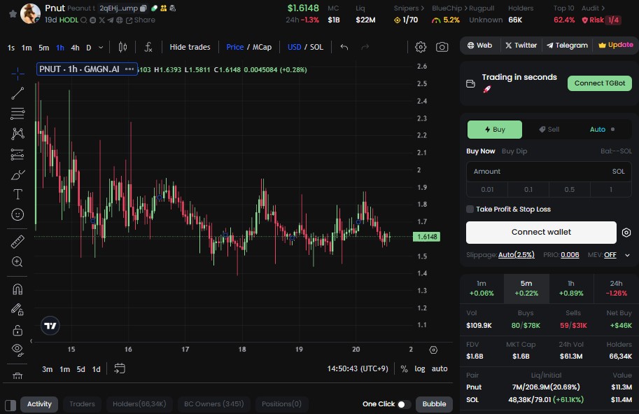Open the timeframe dropdown next to D

click(x=99, y=47)
